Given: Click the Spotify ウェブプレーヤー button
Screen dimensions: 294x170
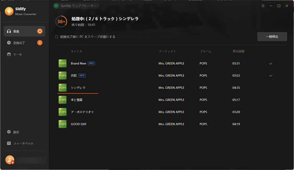Looking at the screenshot, I should [76, 6].
